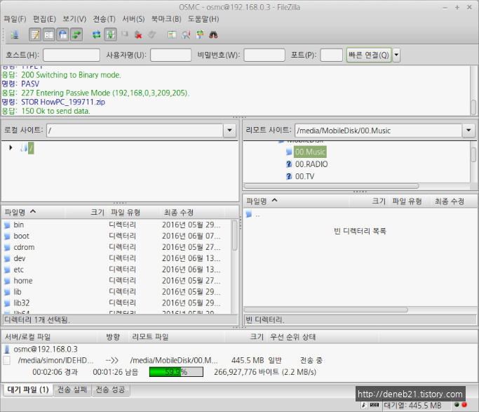This screenshot has width=479, height=412.
Task: Open the 리모트 사이트 path dropdown
Action: pos(468,131)
